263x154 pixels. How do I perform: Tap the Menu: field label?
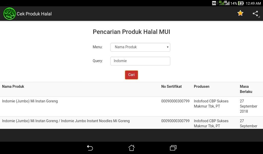(x=98, y=47)
